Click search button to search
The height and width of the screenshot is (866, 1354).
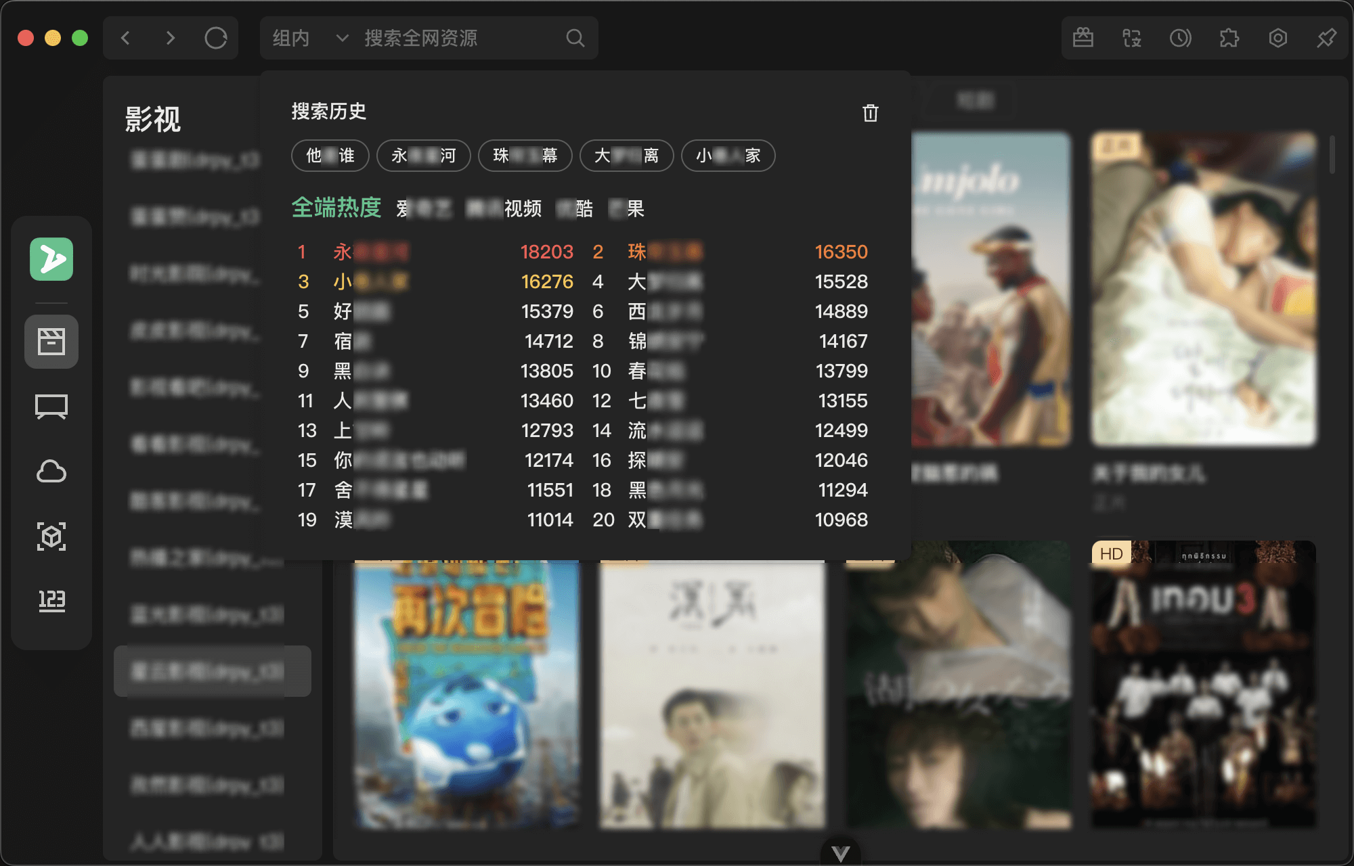pos(574,39)
